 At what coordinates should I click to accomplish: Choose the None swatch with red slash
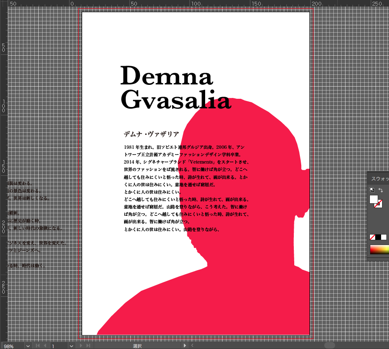coord(372,237)
